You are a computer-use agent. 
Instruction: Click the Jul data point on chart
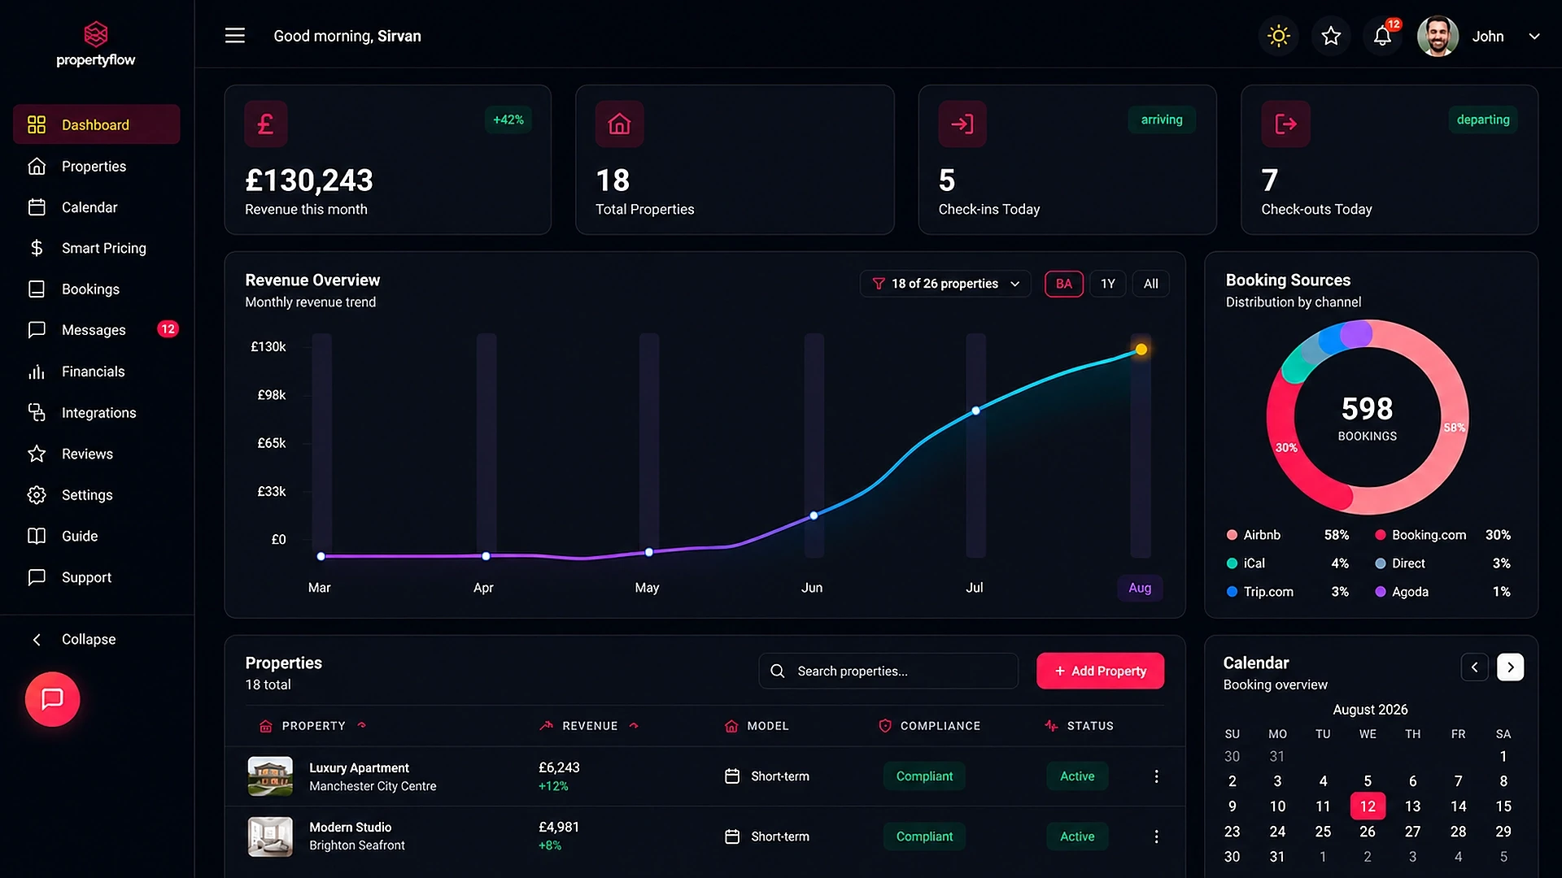(976, 411)
